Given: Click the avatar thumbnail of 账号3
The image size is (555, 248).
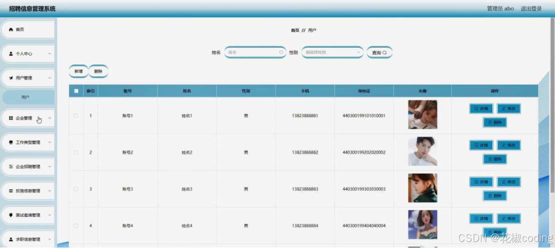Looking at the screenshot, I should coord(422,188).
